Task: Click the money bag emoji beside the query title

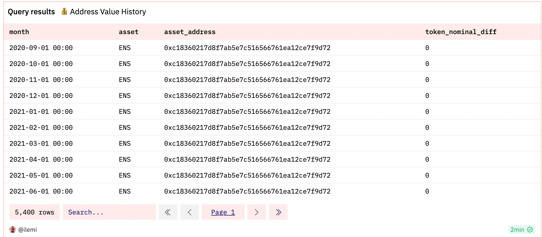Action: (64, 12)
